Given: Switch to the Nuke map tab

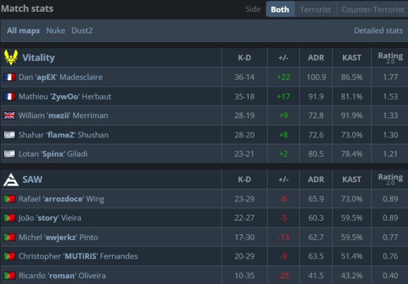Looking at the screenshot, I should pos(56,31).
